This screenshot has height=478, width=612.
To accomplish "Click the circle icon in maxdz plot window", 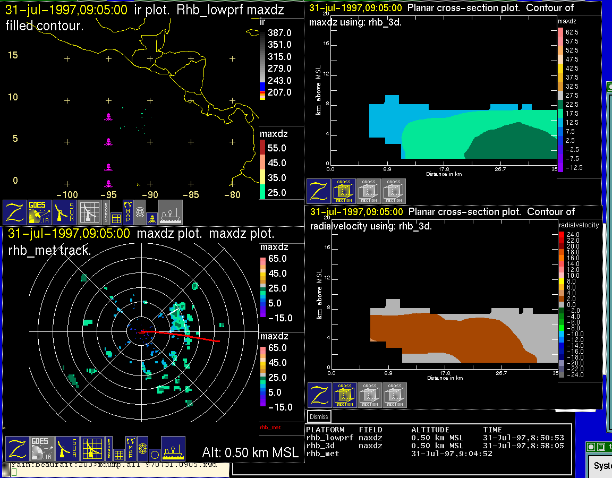I will (154, 455).
